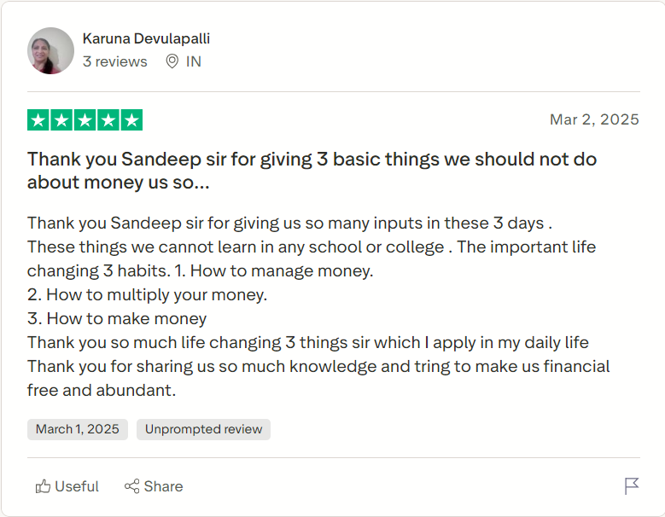665x517 pixels.
Task: Click the "3 reviews" count text
Action: click(114, 61)
